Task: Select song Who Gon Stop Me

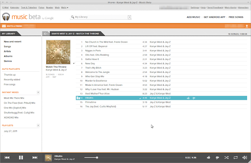Action: (161, 76)
